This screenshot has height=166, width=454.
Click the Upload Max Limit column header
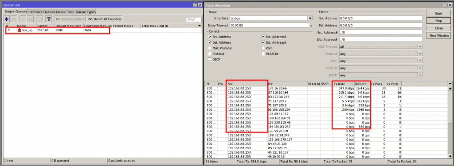click(69, 26)
